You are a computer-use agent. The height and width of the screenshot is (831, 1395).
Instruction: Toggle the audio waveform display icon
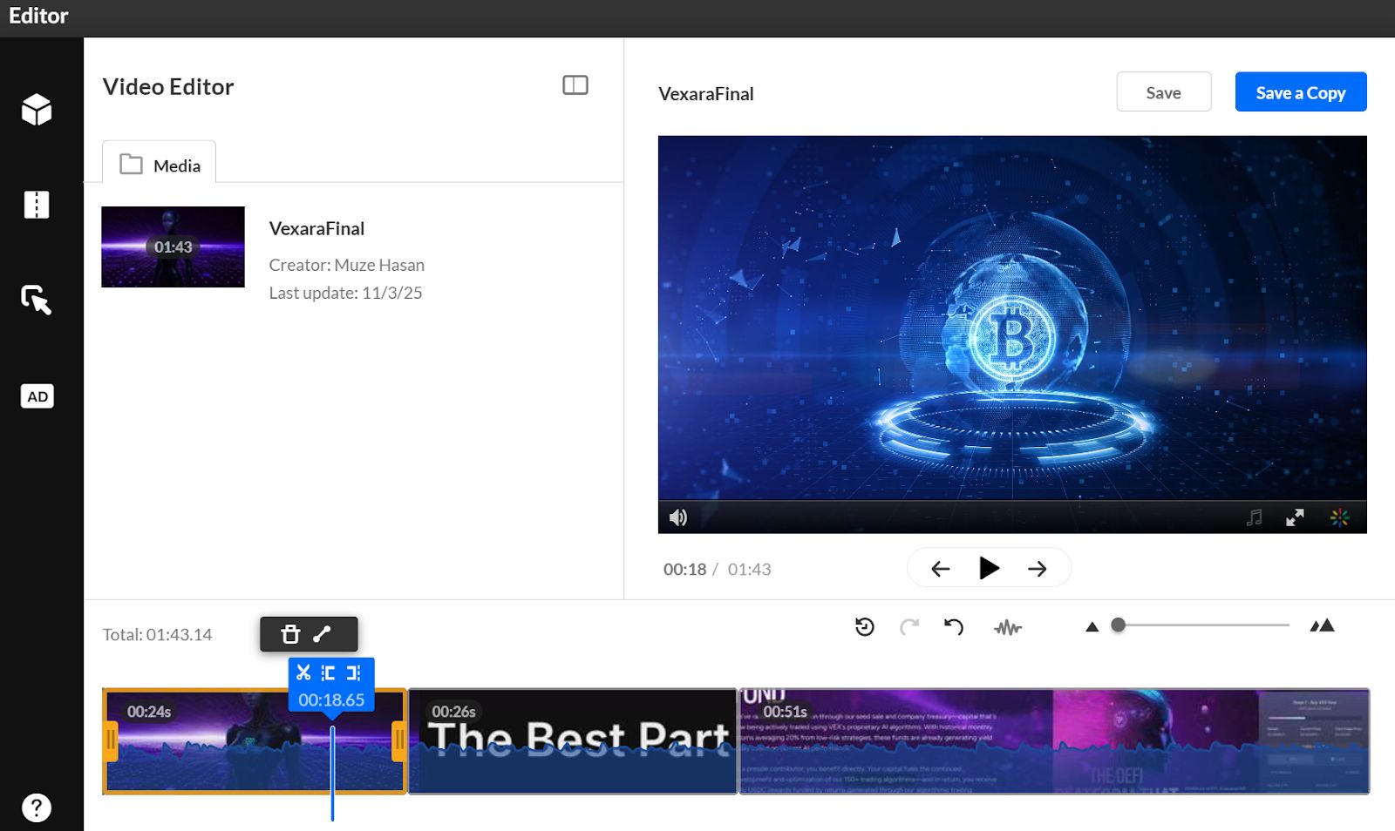point(1008,627)
